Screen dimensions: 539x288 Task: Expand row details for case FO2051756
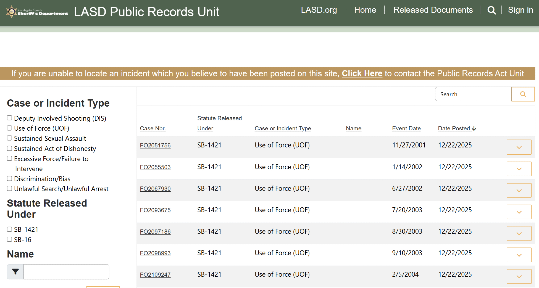pos(519,147)
